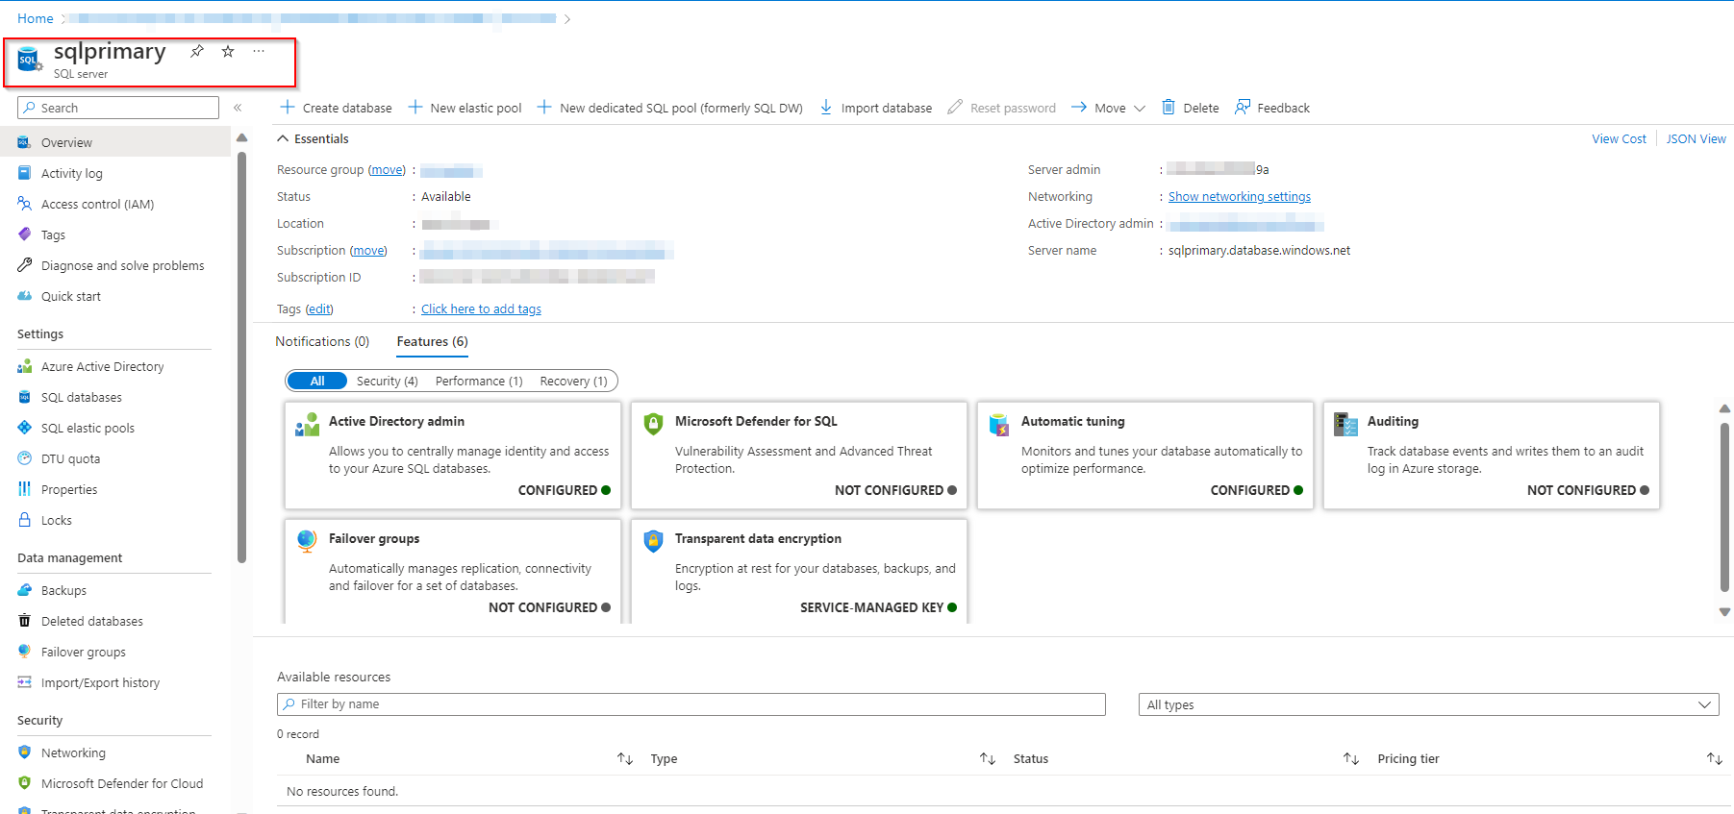
Task: Collapse the Essentials section
Action: click(283, 138)
